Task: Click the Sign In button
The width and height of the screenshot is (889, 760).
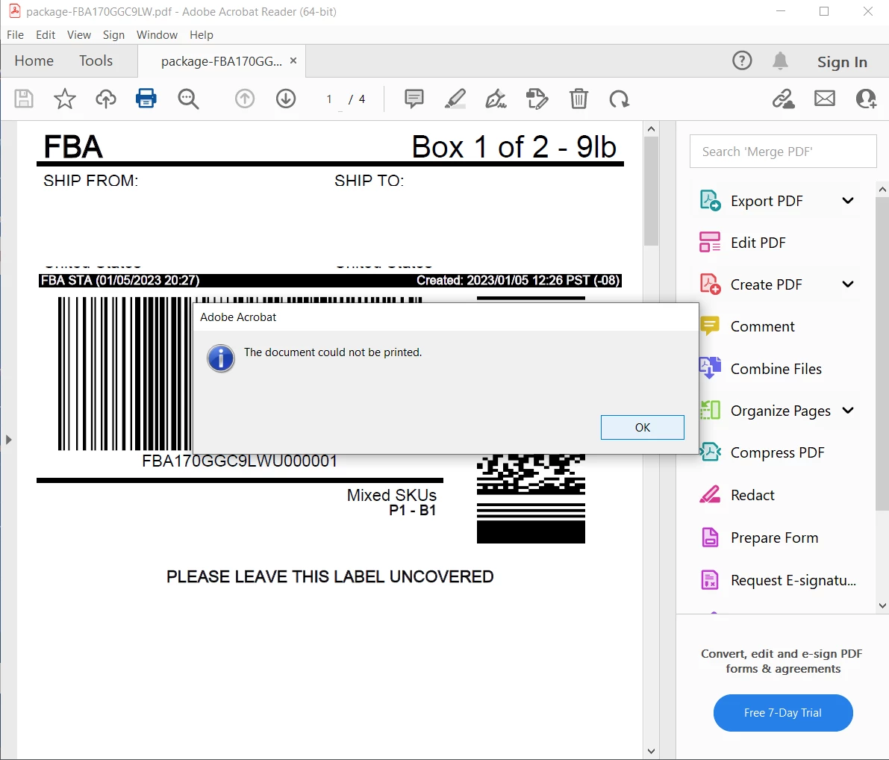Action: click(842, 62)
